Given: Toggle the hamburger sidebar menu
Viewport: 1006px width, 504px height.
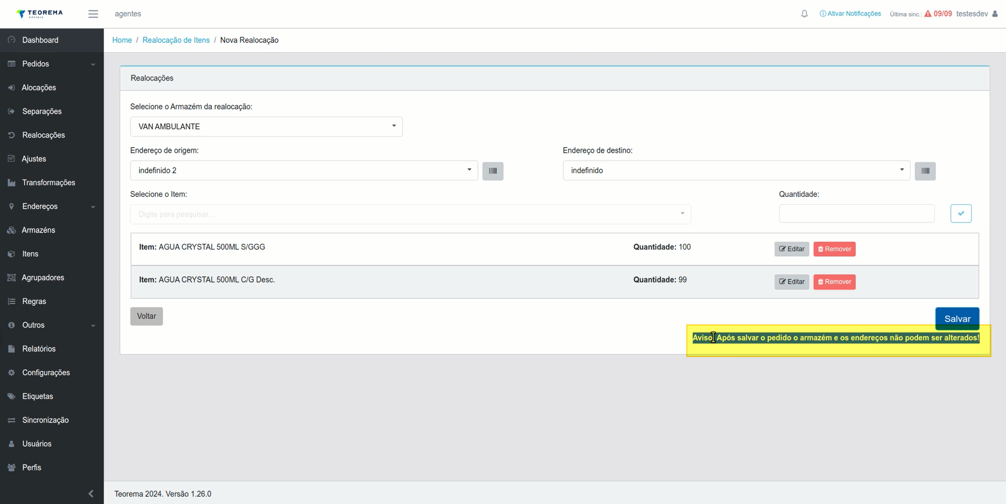Looking at the screenshot, I should point(93,14).
